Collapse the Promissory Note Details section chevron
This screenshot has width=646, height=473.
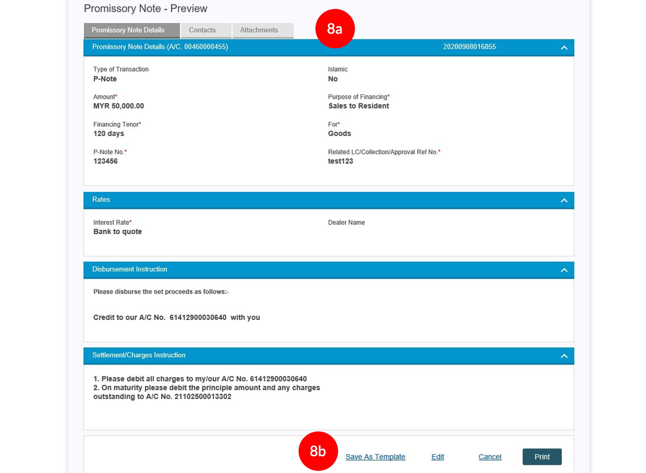pyautogui.click(x=564, y=48)
